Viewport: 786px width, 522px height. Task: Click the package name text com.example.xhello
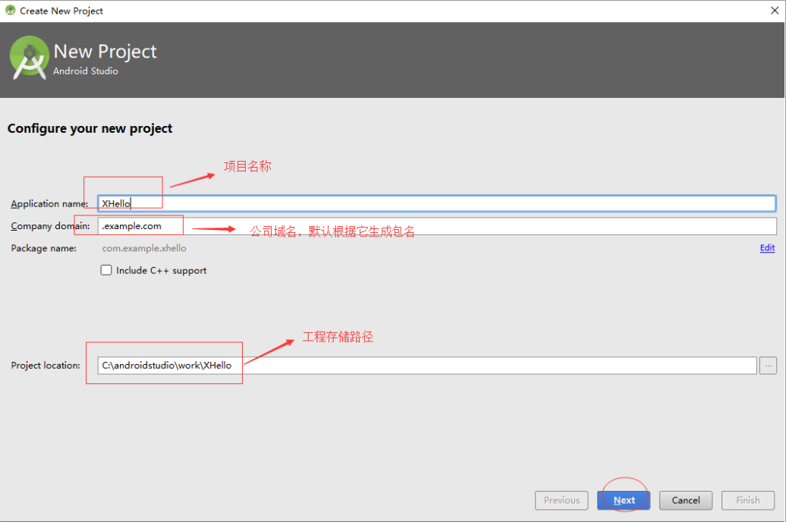(144, 248)
